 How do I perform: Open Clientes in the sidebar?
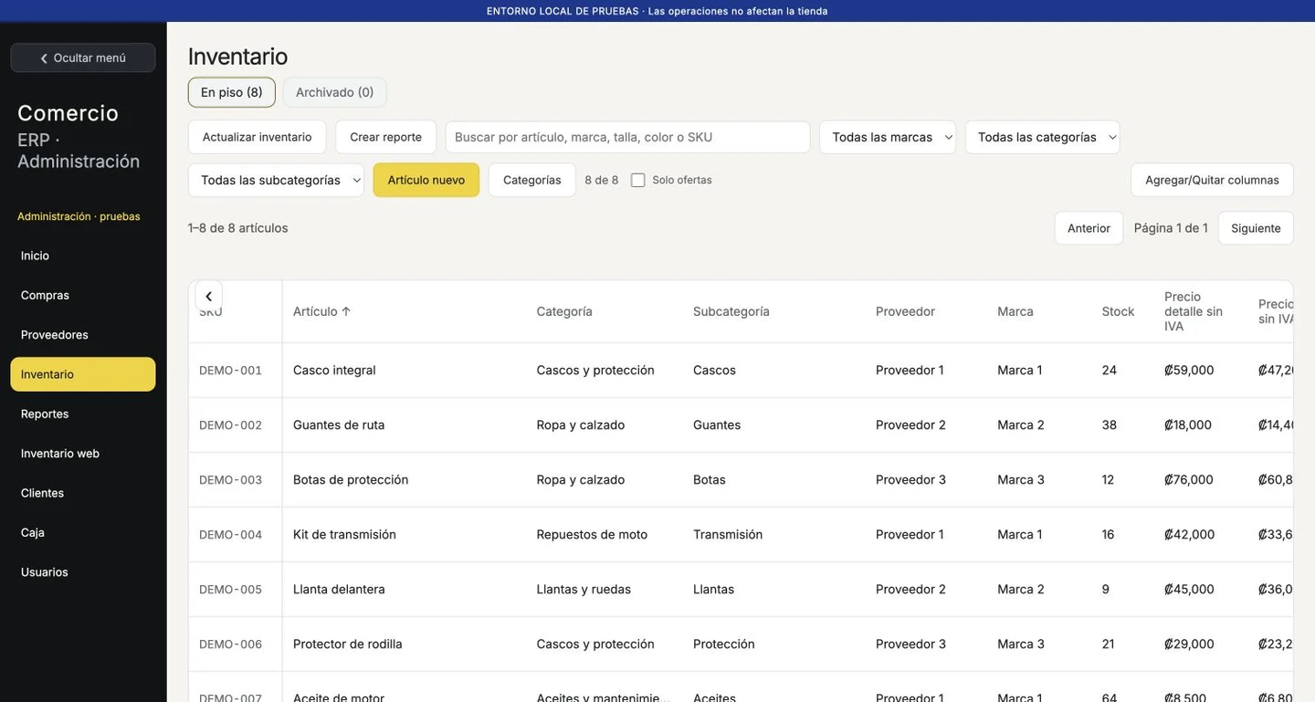pyautogui.click(x=83, y=493)
